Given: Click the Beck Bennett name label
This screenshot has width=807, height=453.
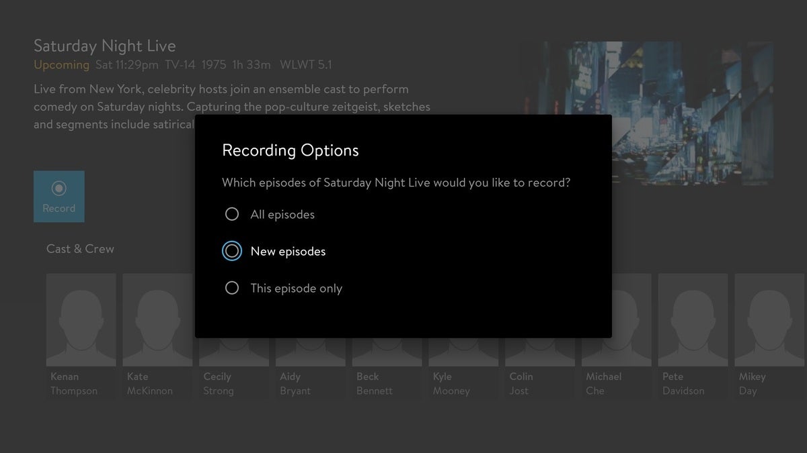Looking at the screenshot, I should (x=375, y=384).
